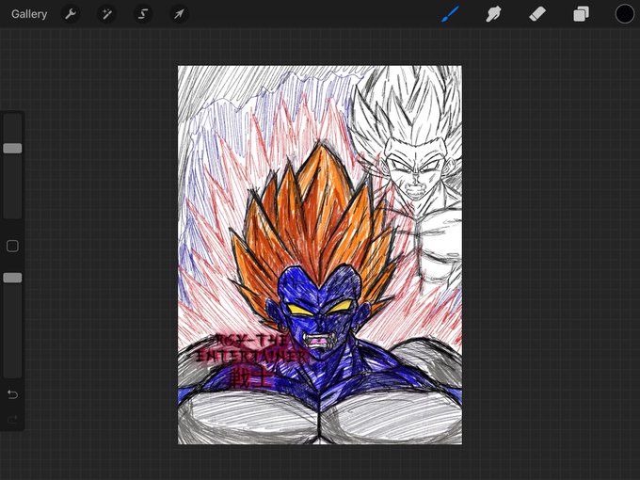
Task: Open the black color picker swatch
Action: (x=625, y=14)
